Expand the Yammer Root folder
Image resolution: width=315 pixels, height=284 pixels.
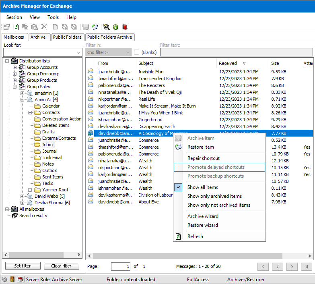pyautogui.click(x=30, y=190)
